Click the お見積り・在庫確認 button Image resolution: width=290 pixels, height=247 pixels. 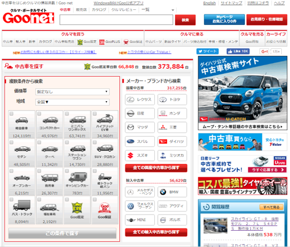click(x=267, y=19)
